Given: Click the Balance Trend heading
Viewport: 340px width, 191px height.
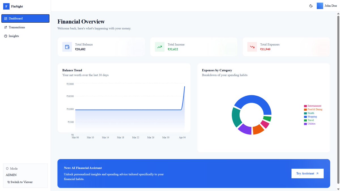Looking at the screenshot, I should (72, 70).
